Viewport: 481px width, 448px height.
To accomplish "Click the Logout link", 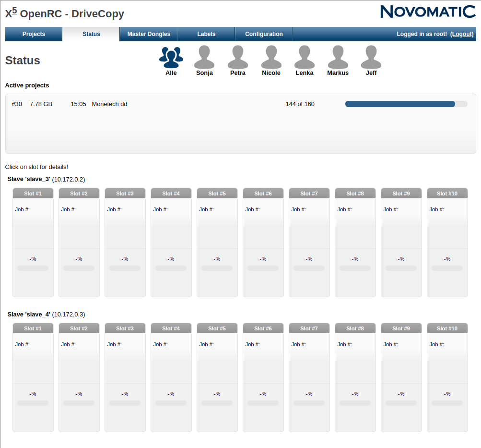I will coord(462,34).
